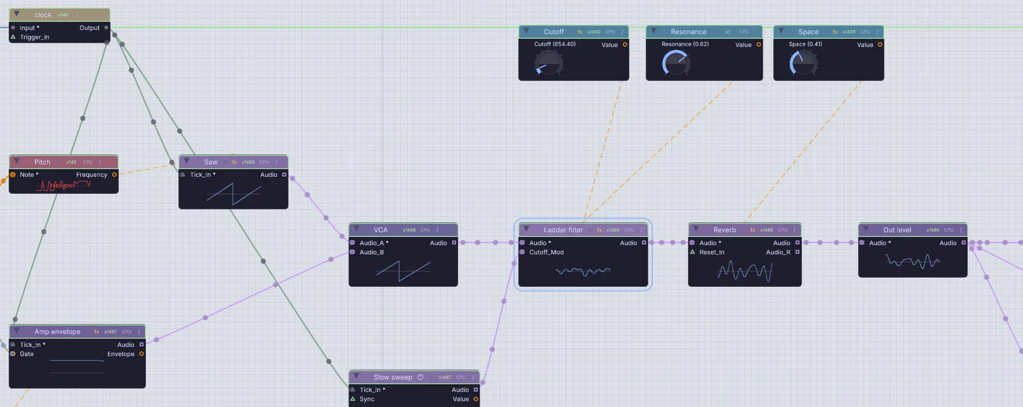Screen dimensions: 1023x407
Task: Click the Audio input port on Out level
Action: pyautogui.click(x=862, y=243)
